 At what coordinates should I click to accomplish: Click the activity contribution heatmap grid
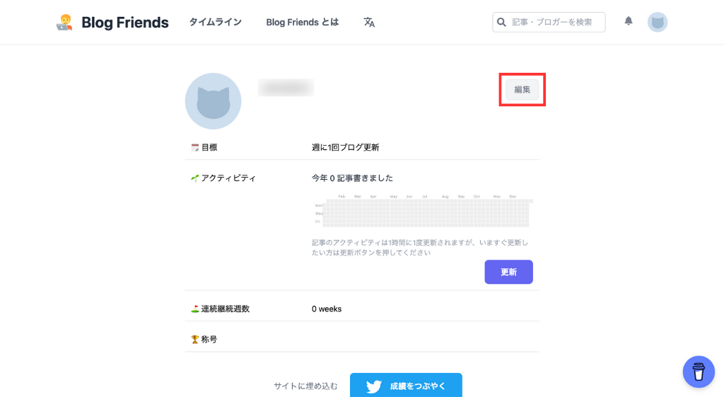click(x=424, y=211)
